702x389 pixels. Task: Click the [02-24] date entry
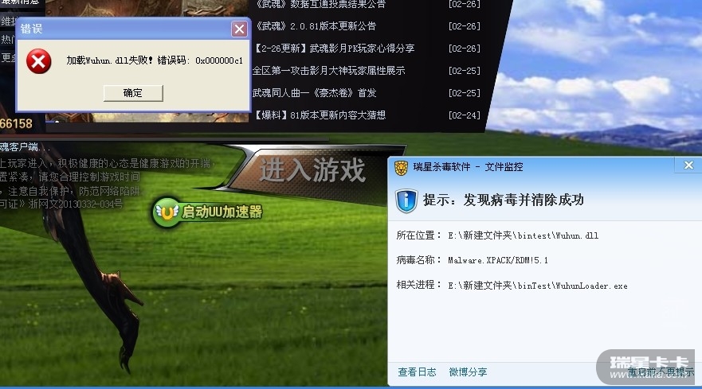point(465,115)
